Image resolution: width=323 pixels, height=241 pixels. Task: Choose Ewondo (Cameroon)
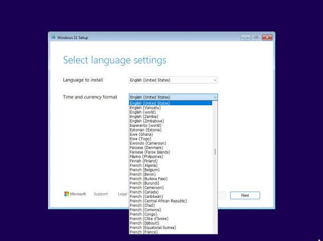click(x=170, y=143)
